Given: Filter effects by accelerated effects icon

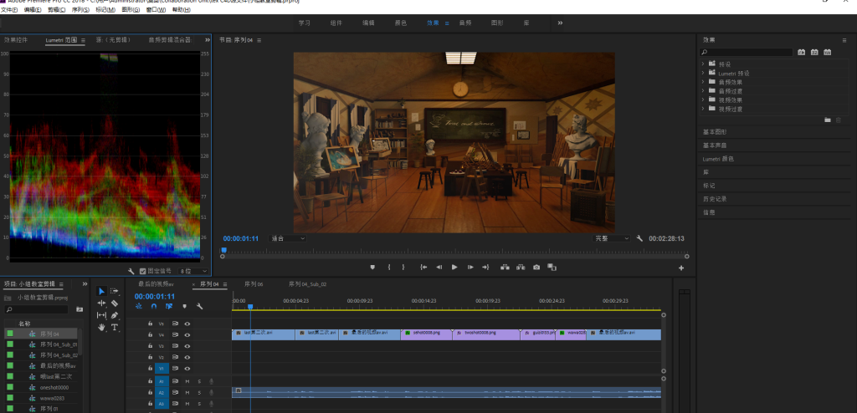Looking at the screenshot, I should click(x=801, y=52).
